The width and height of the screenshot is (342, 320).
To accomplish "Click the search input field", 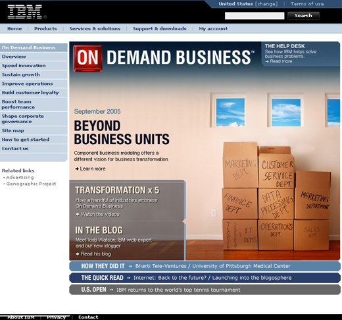I will coord(255,16).
